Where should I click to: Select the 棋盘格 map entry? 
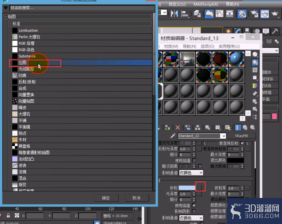[82, 146]
